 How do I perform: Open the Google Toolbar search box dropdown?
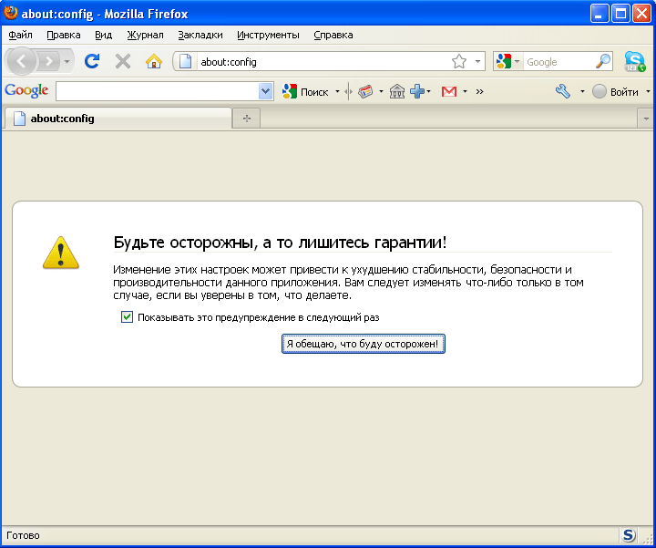tap(266, 91)
